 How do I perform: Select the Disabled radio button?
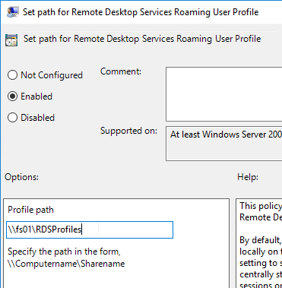pos(12,118)
